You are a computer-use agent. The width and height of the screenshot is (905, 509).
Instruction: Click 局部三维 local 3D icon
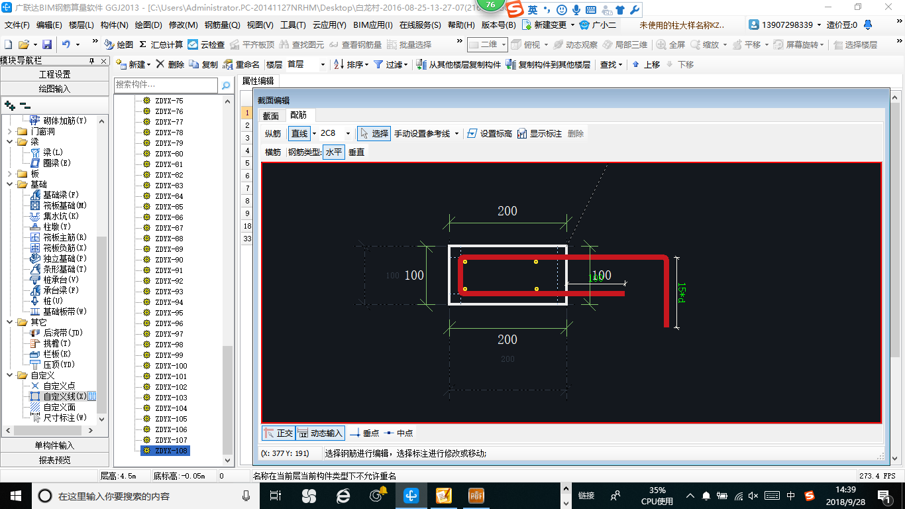(x=608, y=44)
